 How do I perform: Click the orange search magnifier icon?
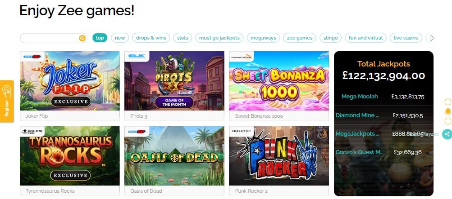[x=82, y=38]
